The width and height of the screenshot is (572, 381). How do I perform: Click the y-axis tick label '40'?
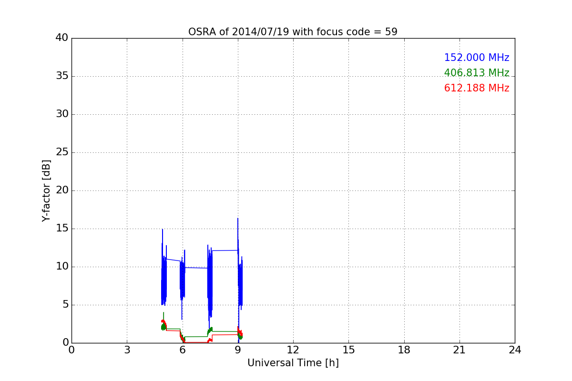pos(62,38)
